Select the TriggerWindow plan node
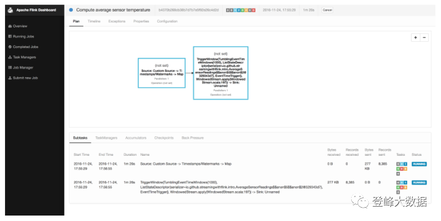The height and width of the screenshot is (221, 441). click(x=221, y=73)
